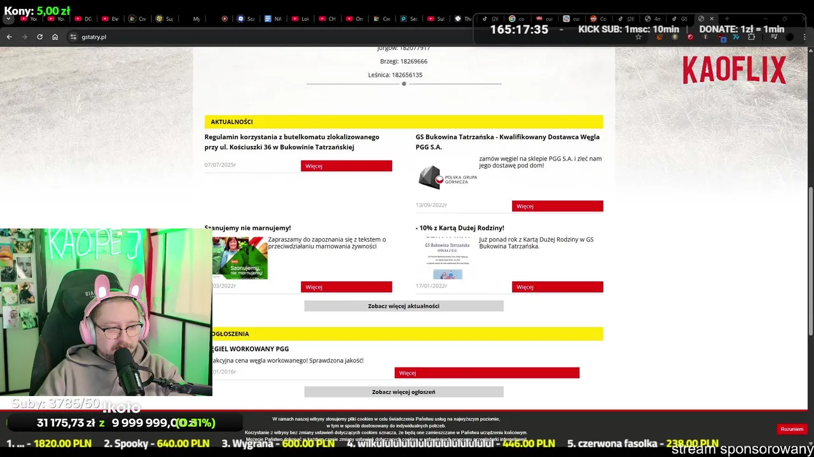
Task: Click Więcej under Szanujemy nie marnujemy
Action: [x=346, y=287]
